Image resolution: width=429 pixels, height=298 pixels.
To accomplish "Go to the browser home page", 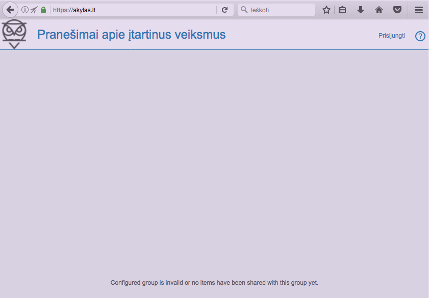I will [x=378, y=10].
